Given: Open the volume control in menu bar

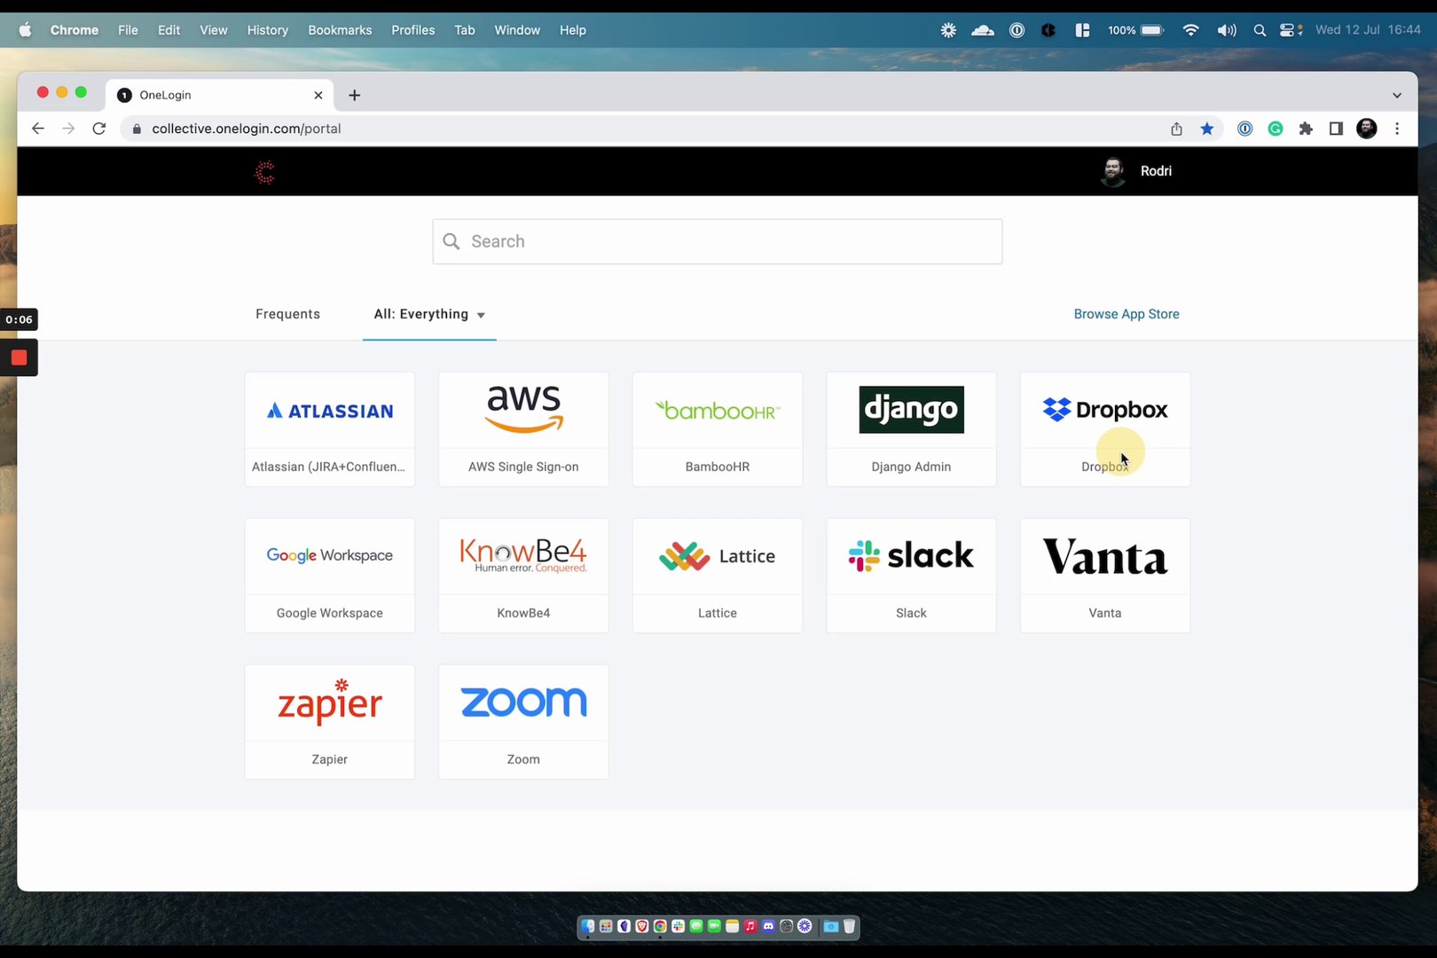Looking at the screenshot, I should coord(1227,30).
